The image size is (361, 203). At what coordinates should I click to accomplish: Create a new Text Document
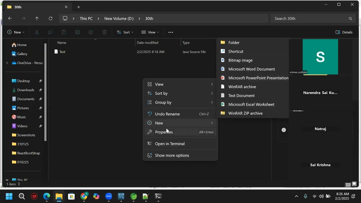point(241,96)
